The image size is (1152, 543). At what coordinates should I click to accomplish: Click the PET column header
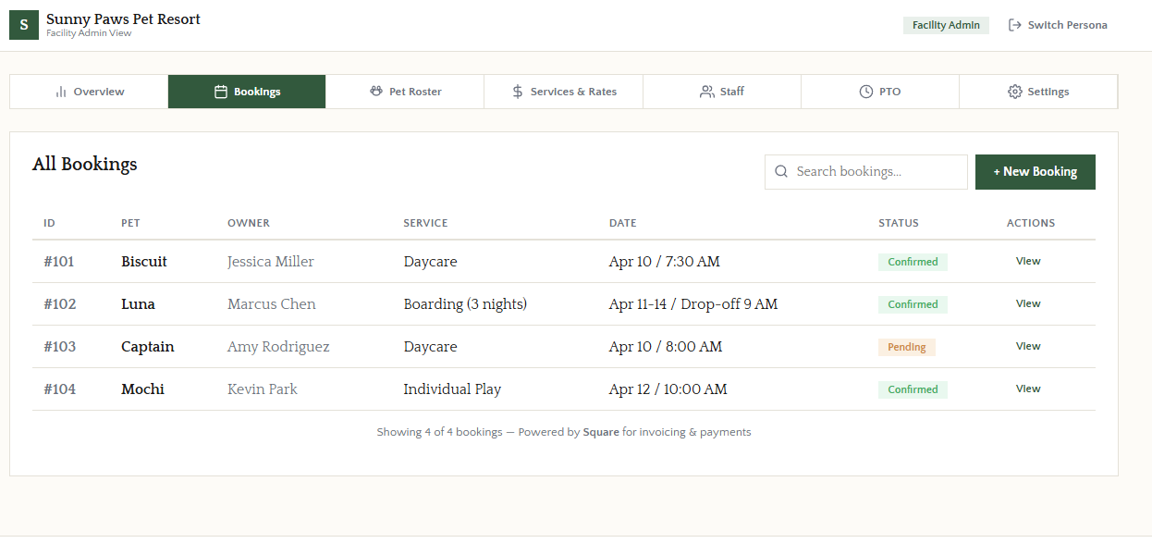(x=130, y=223)
